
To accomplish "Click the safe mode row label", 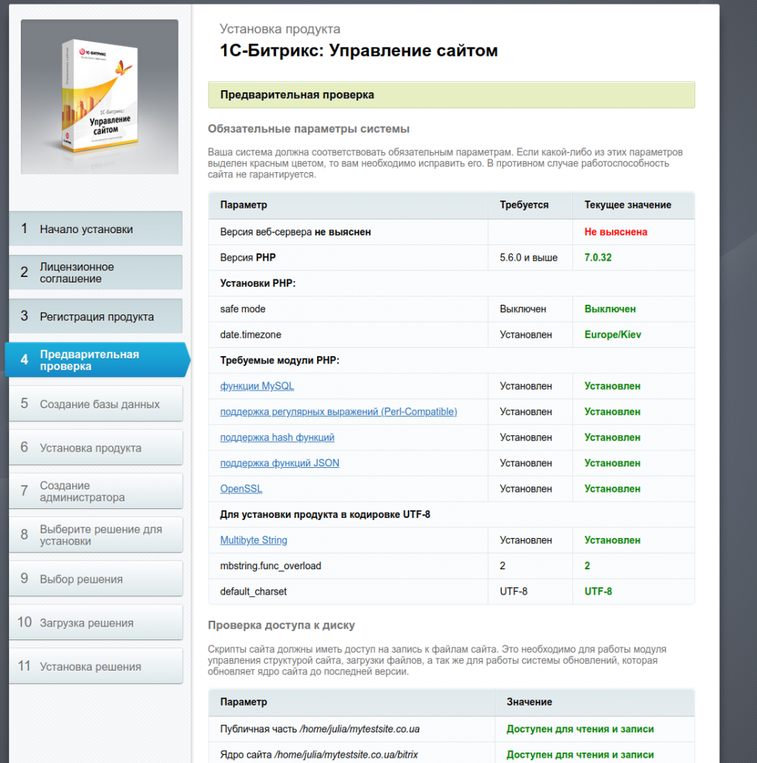I will [x=243, y=309].
